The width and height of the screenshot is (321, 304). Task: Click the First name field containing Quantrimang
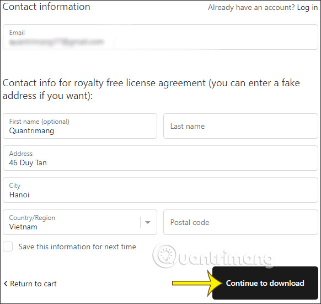coord(80,126)
